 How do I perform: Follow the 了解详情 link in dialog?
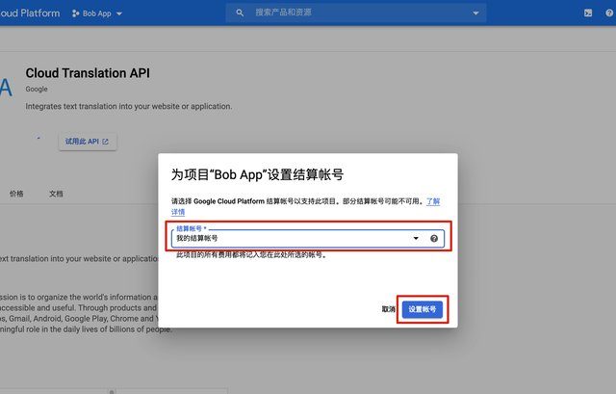coord(433,201)
